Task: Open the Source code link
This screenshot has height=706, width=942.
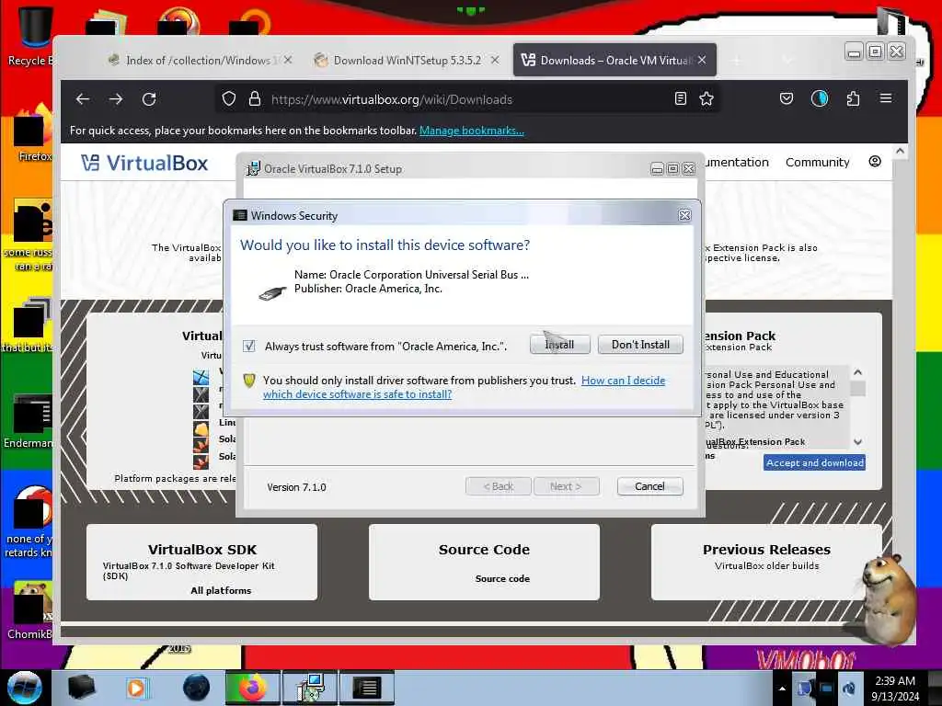Action: 502,579
